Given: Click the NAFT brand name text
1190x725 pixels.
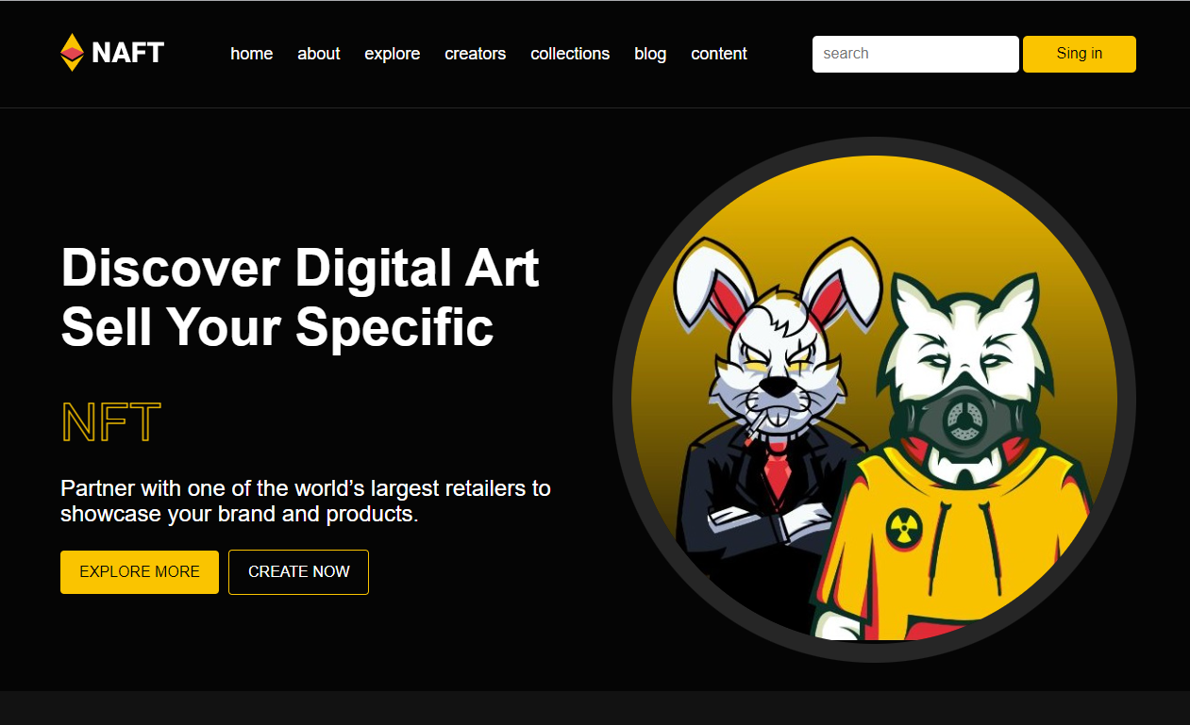Looking at the screenshot, I should pyautogui.click(x=128, y=53).
